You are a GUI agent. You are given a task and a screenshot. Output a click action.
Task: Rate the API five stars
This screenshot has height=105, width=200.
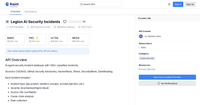pyautogui.click(x=81, y=22)
